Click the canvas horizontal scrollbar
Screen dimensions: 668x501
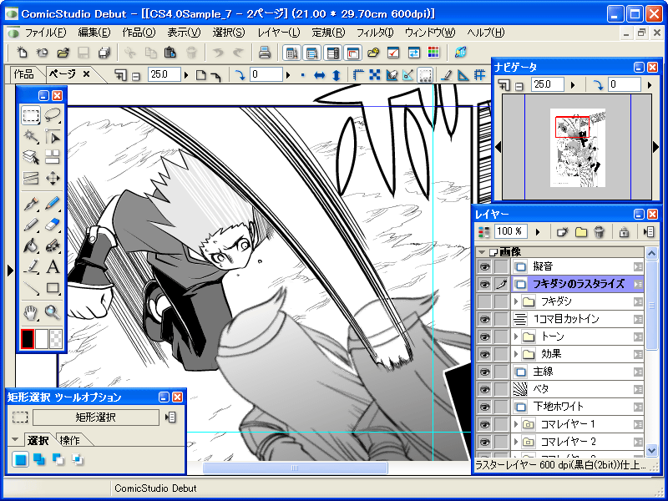point(295,468)
